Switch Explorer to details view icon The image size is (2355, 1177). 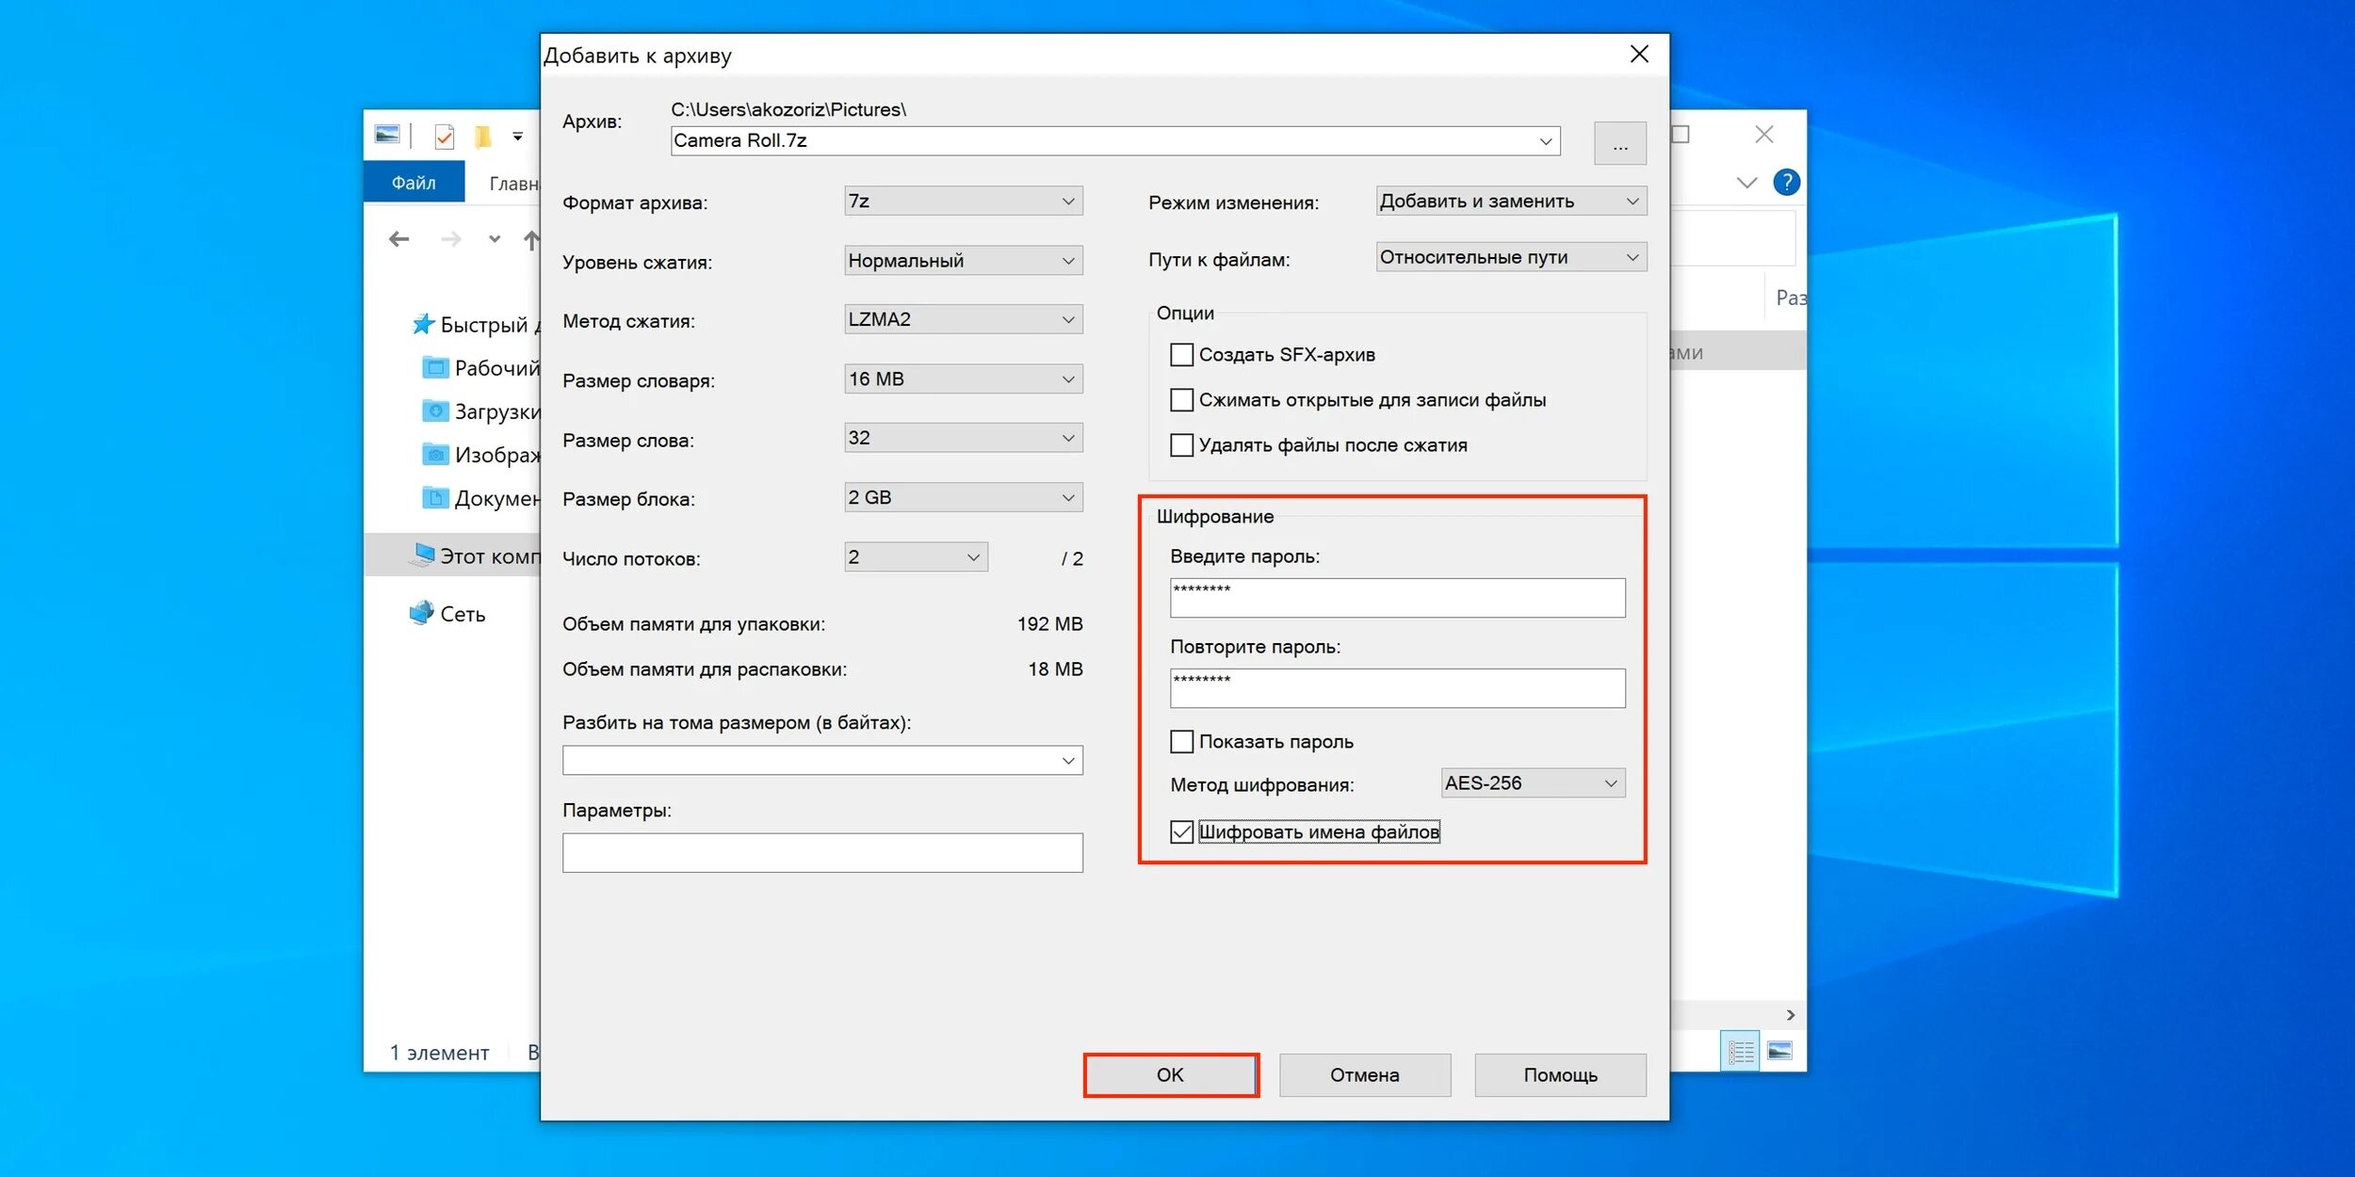1740,1051
